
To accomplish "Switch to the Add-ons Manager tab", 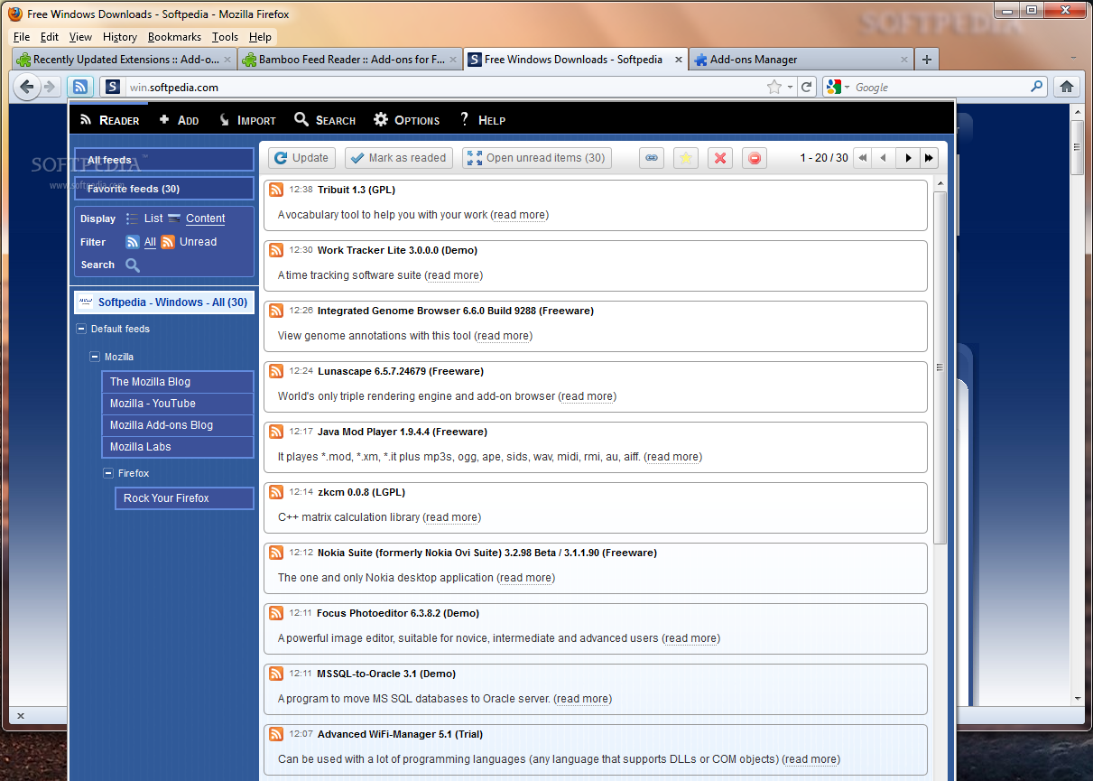I will click(753, 60).
